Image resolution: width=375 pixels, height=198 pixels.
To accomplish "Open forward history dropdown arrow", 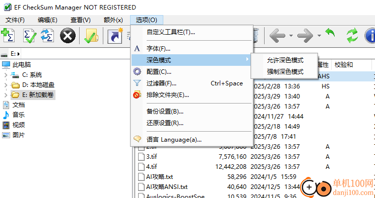I will point(319,36).
